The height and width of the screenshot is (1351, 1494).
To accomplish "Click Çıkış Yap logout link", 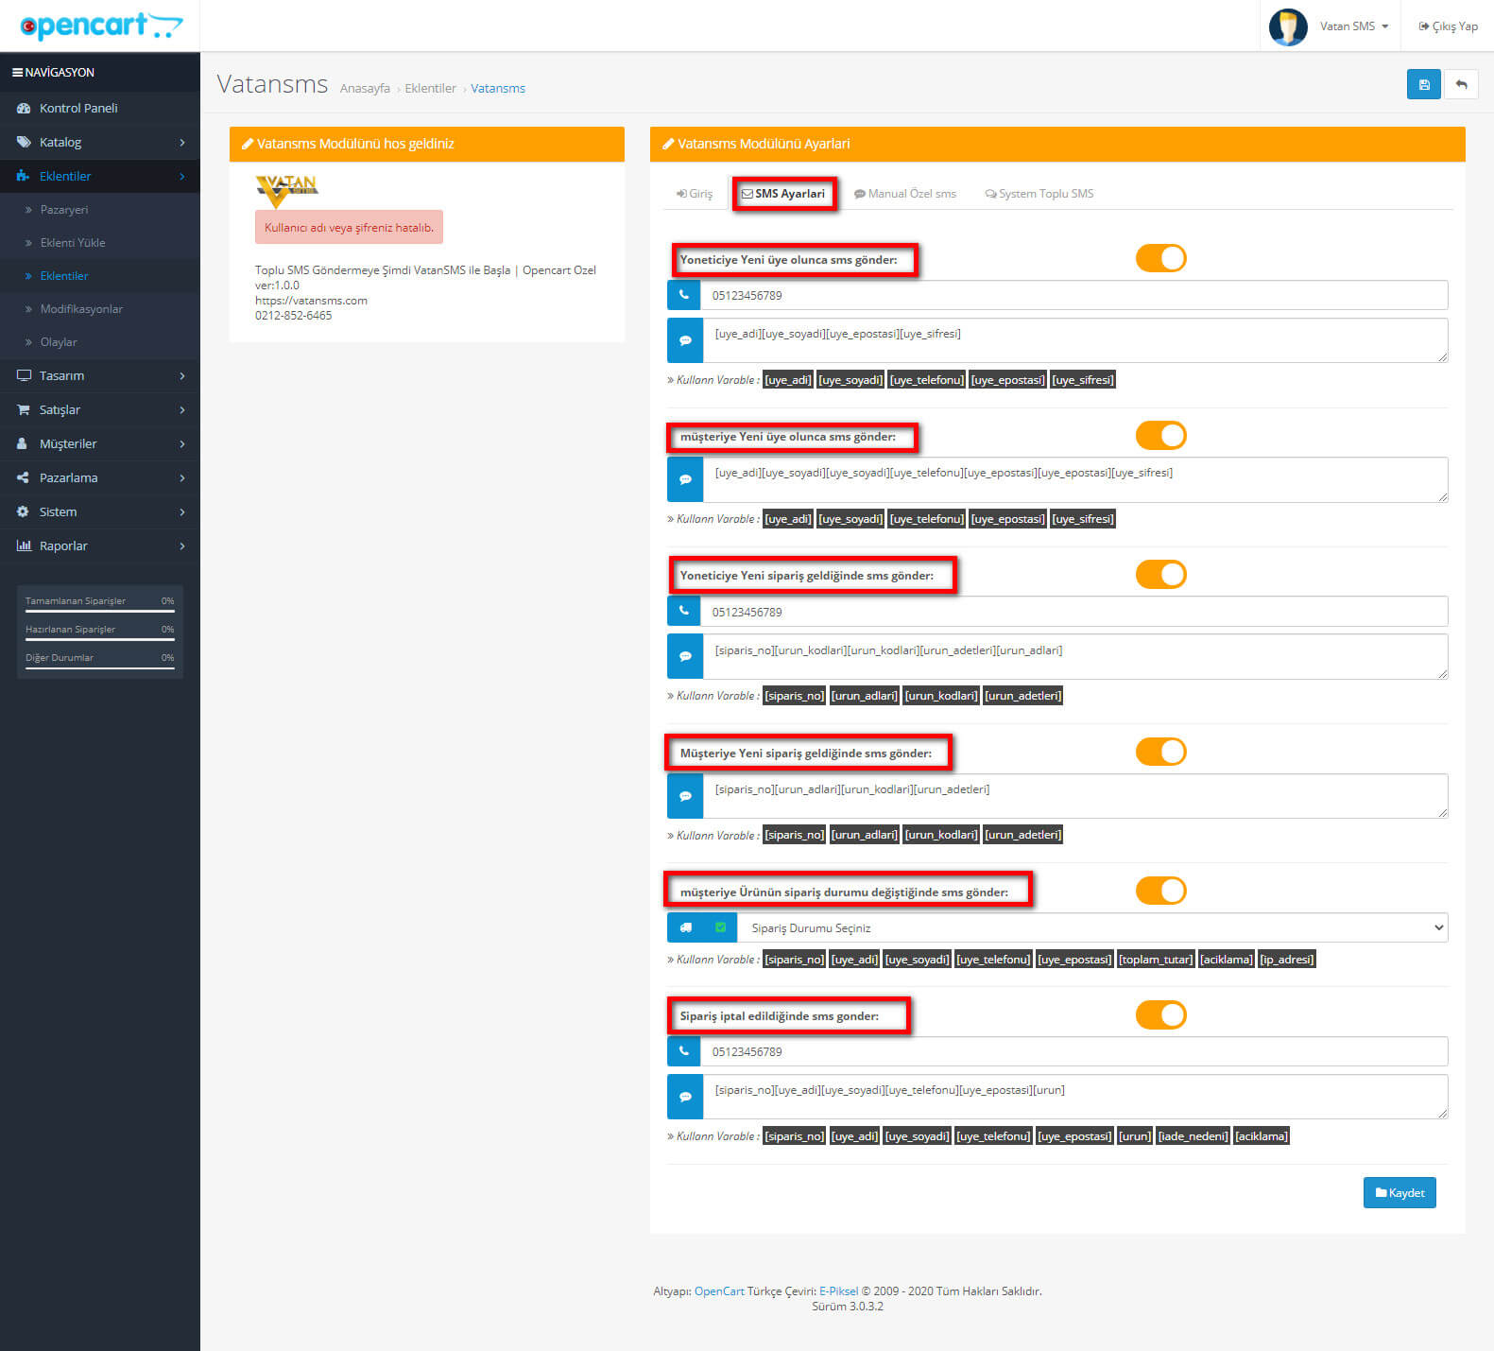I will (1448, 26).
